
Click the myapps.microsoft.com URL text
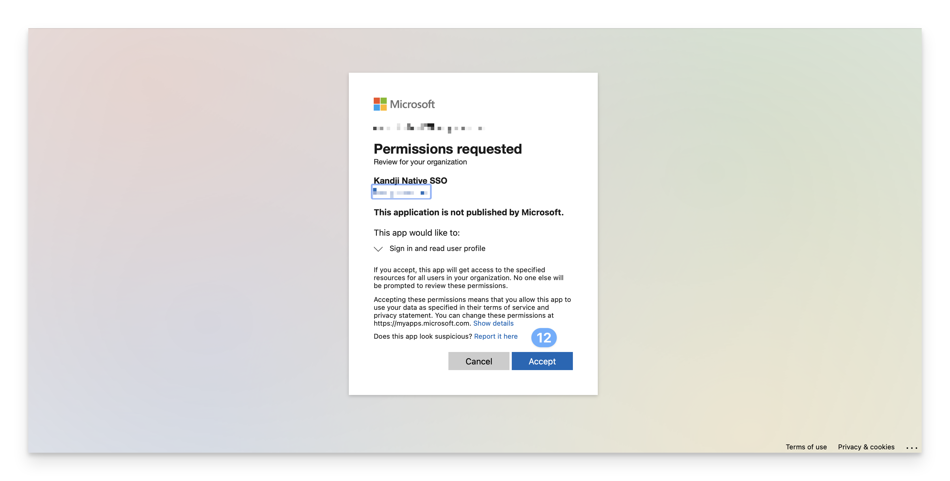click(x=421, y=323)
